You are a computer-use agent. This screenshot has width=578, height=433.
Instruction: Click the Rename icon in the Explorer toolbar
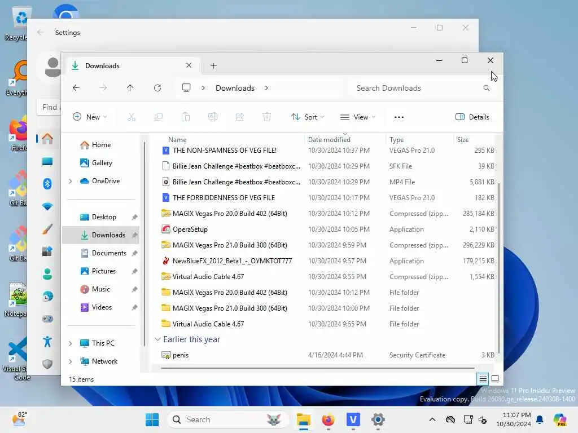point(213,117)
